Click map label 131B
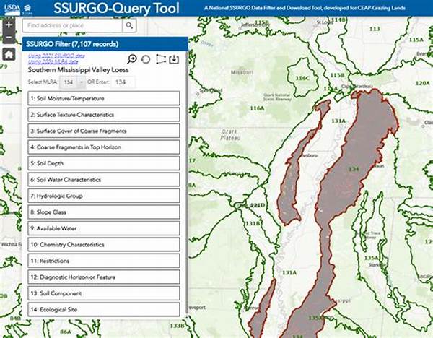The image size is (433, 338). tap(253, 223)
